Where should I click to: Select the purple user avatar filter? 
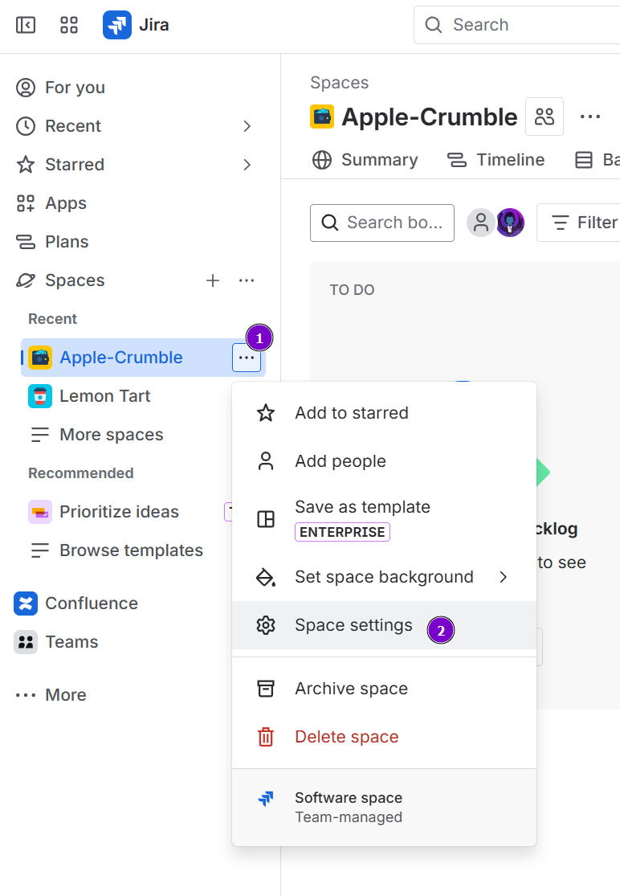pos(510,223)
